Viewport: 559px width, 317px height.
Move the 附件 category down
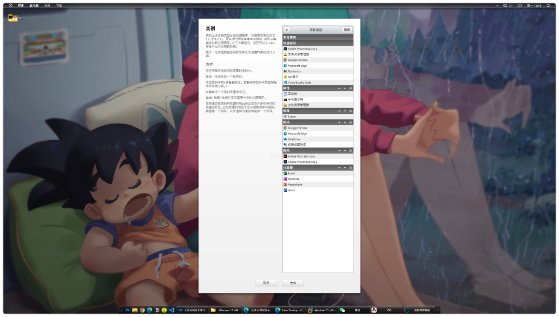point(345,88)
